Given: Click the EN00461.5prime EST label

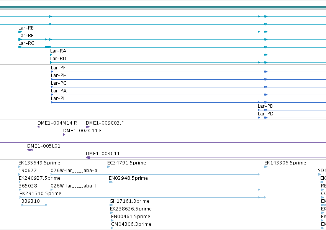Looking at the screenshot, I should click(x=131, y=217).
